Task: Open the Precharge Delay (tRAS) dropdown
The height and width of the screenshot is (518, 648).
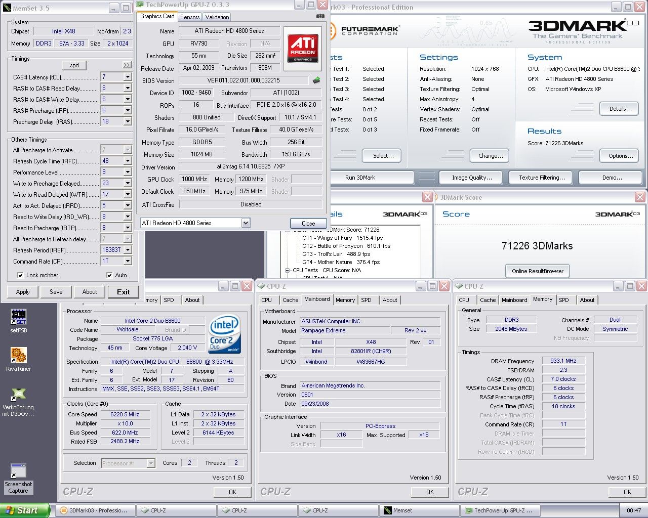Action: pyautogui.click(x=128, y=121)
